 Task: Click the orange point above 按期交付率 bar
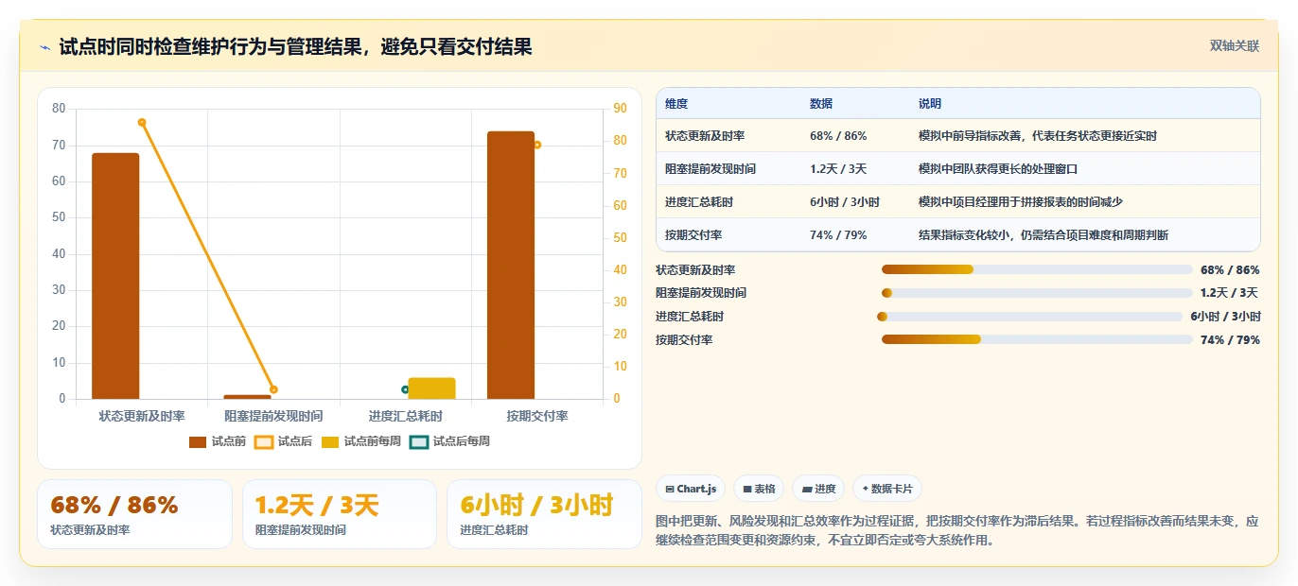(537, 145)
